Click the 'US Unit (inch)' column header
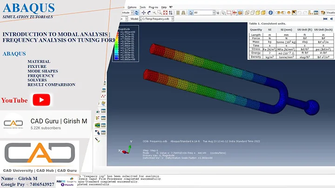Screen dimensions: 335x188 point(323,30)
